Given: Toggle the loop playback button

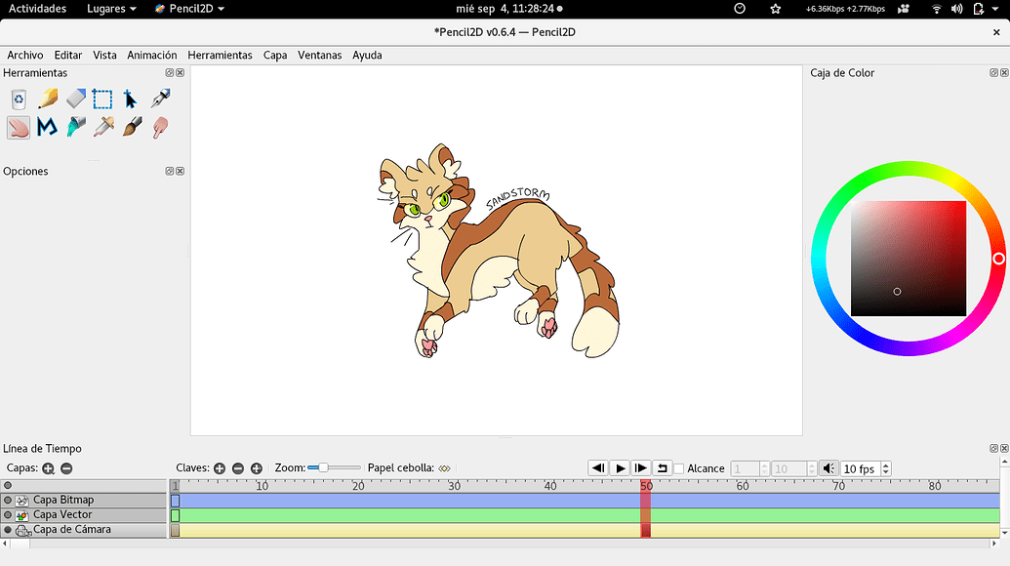Looking at the screenshot, I should (x=663, y=468).
